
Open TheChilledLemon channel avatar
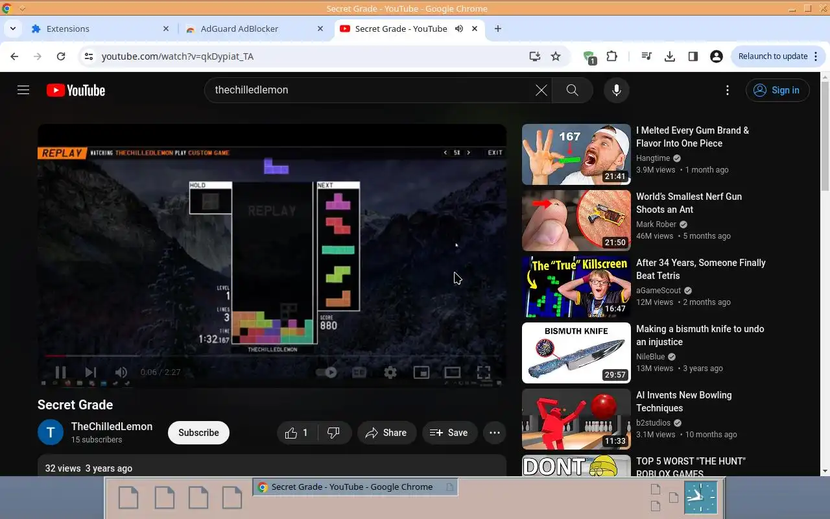coord(51,433)
